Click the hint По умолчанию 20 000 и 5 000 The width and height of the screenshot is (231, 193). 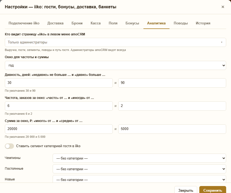pos(25,137)
